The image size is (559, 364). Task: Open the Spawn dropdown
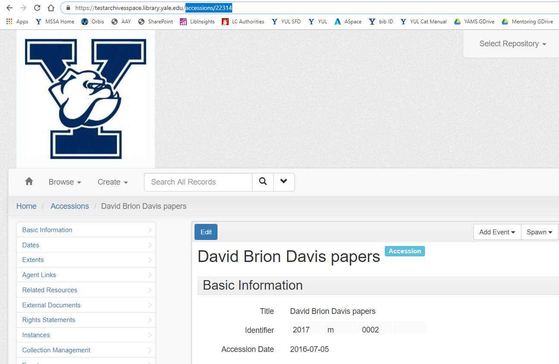pos(540,232)
